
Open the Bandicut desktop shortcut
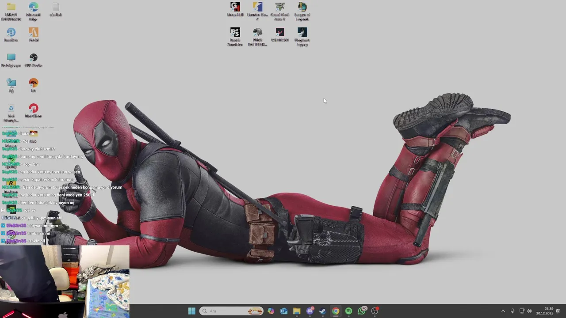pyautogui.click(x=11, y=35)
